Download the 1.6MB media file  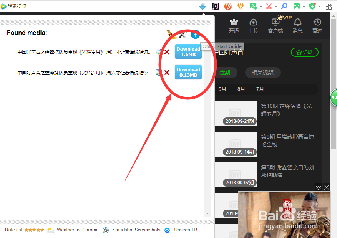[x=188, y=51]
